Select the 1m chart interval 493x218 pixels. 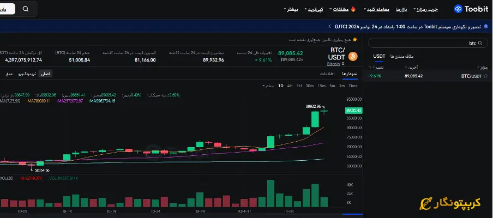342,86
